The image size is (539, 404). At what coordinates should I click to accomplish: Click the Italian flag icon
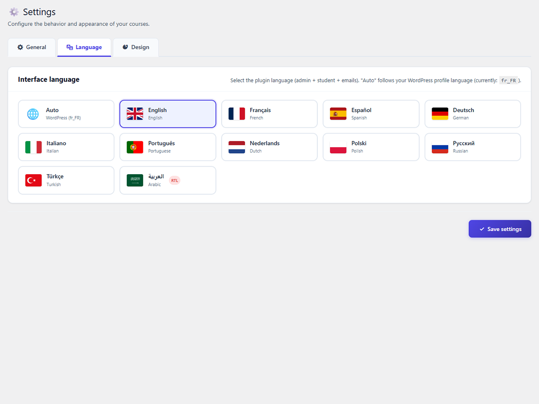(33, 147)
